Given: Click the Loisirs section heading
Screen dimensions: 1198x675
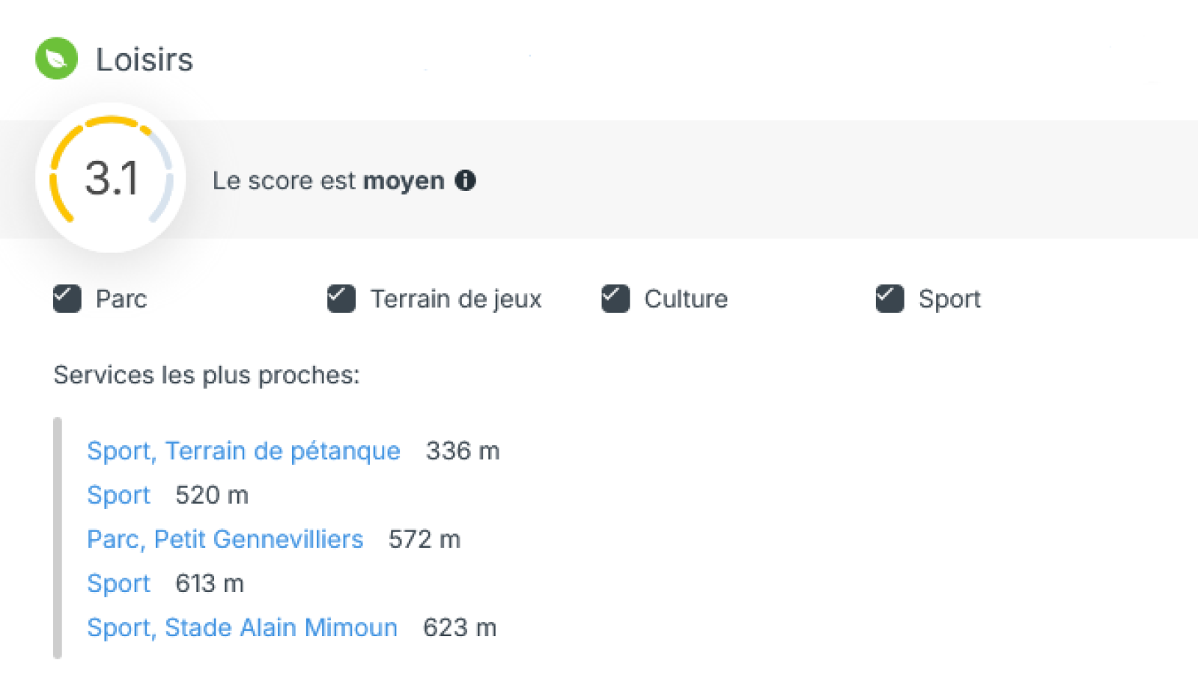Looking at the screenshot, I should [145, 59].
